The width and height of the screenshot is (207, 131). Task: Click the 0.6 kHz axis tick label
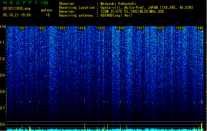point(3,124)
